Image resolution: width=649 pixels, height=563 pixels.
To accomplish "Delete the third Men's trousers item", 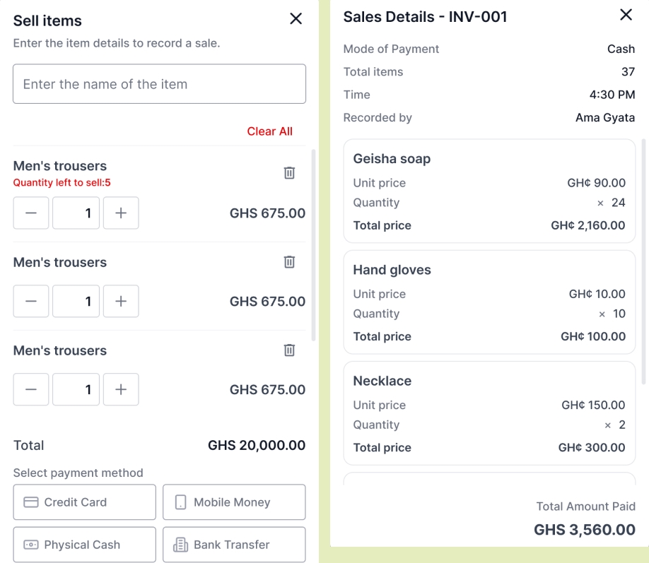I will pyautogui.click(x=289, y=350).
